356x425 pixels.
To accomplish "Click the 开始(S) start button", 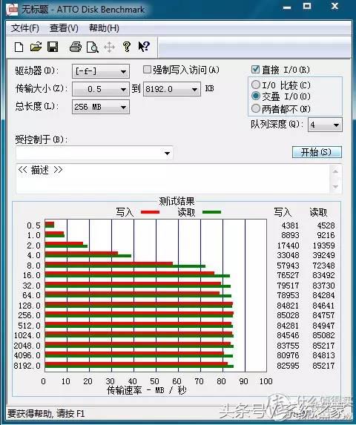I will pos(317,152).
